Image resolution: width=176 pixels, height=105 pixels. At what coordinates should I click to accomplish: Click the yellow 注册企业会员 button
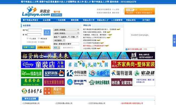44,47
